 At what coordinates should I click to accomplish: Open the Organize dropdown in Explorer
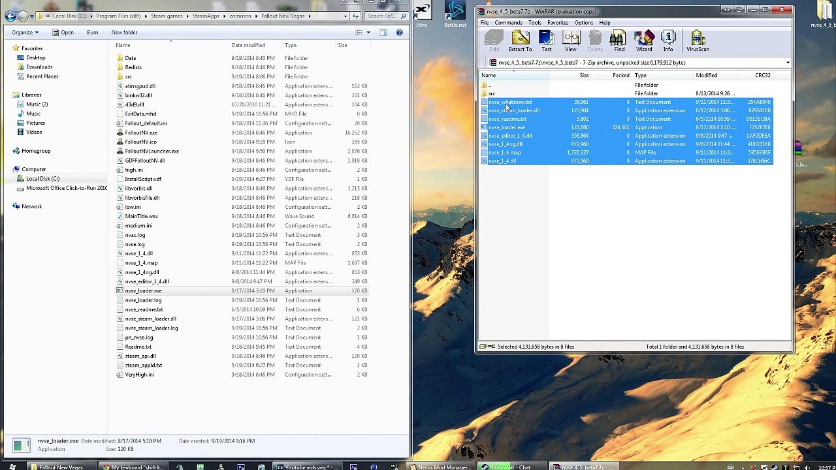25,32
